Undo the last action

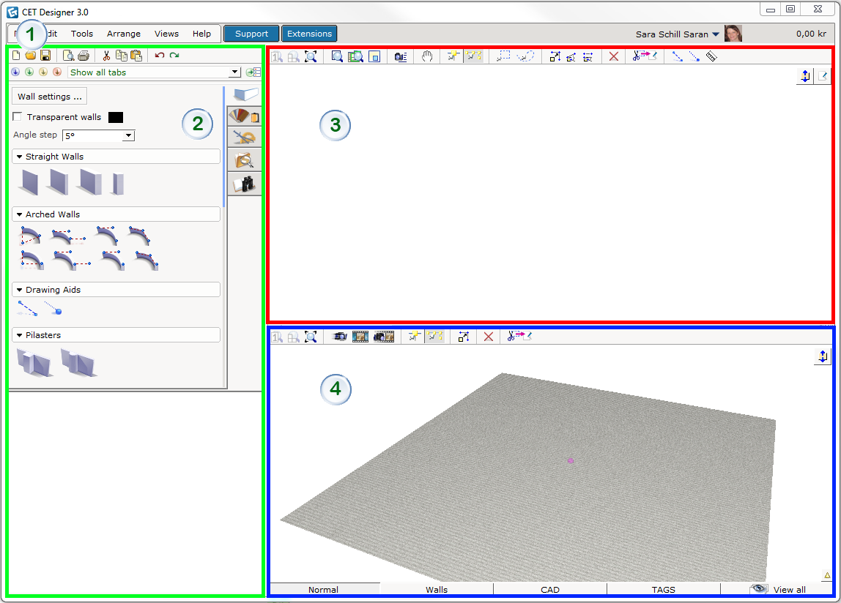pos(159,55)
